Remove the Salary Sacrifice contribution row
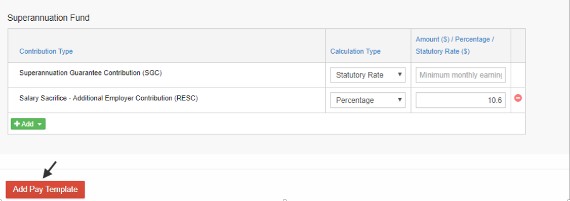570x201 pixels. (518, 98)
